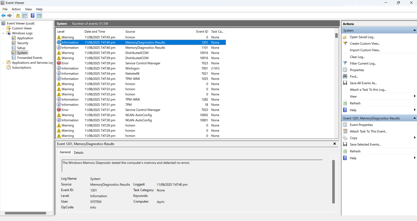Expand the Custom Views tree node
417x221 pixels.
pyautogui.click(x=3, y=28)
